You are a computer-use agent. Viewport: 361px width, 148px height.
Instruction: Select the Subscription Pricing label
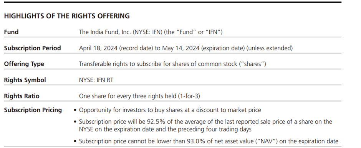coord(33,110)
